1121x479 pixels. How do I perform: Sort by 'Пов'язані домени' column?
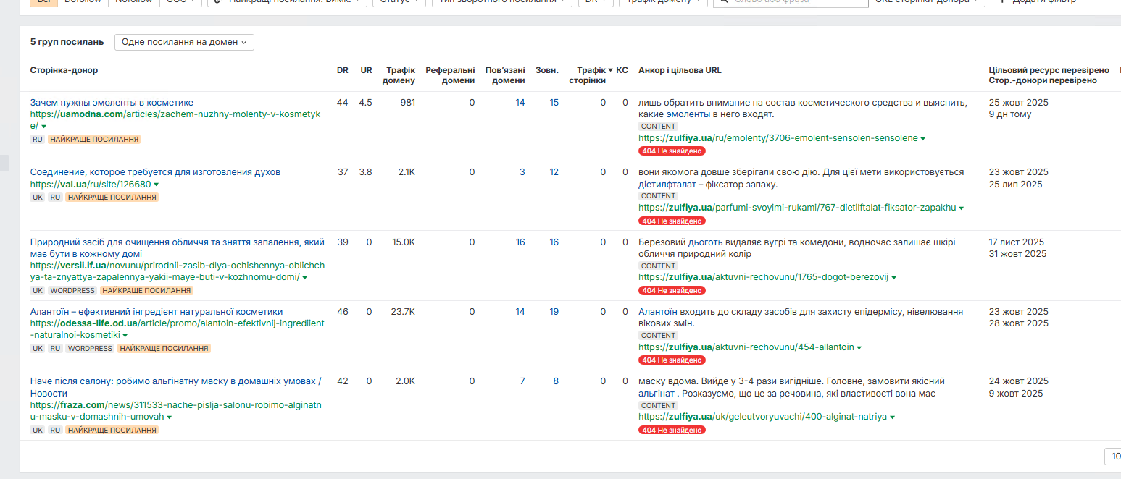(505, 75)
